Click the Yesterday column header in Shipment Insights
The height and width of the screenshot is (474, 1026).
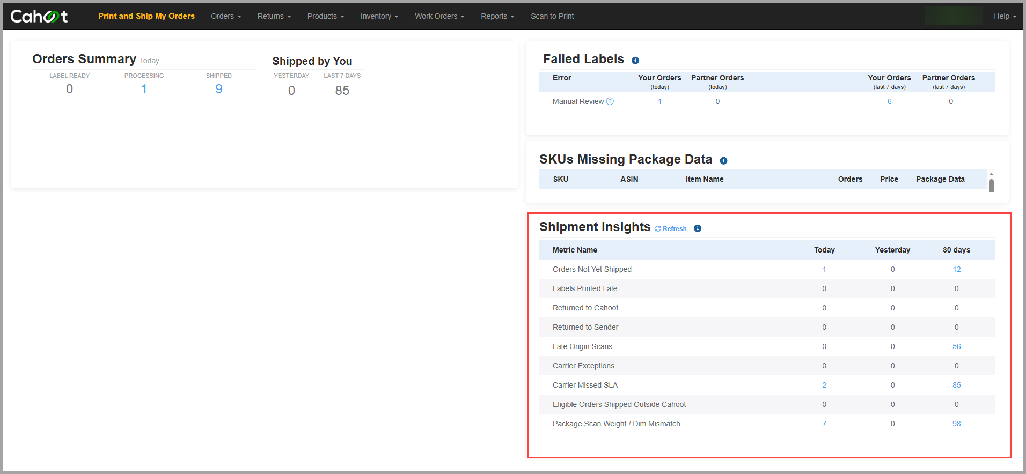click(x=892, y=250)
